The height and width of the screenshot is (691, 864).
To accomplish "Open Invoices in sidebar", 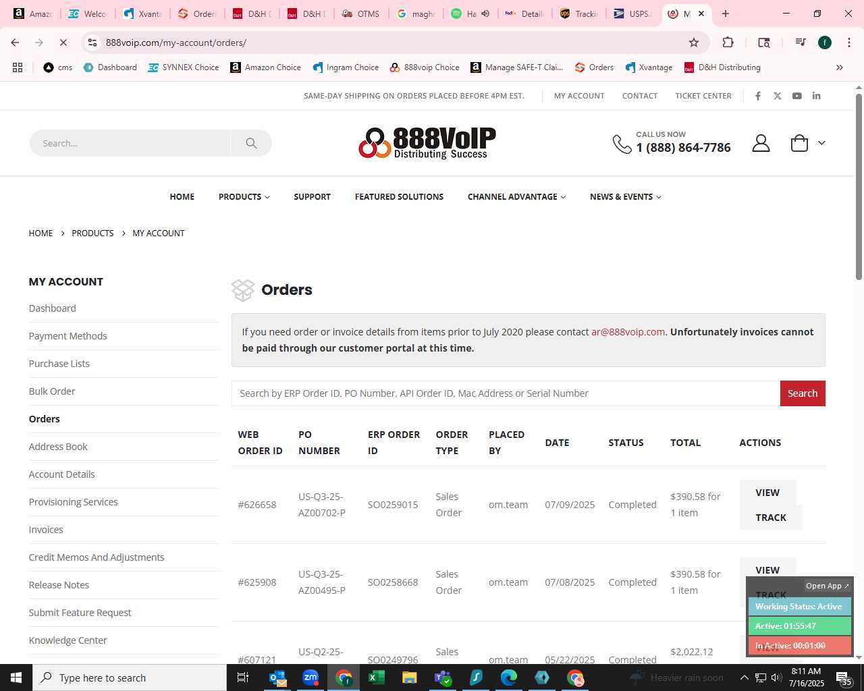I will [x=46, y=530].
